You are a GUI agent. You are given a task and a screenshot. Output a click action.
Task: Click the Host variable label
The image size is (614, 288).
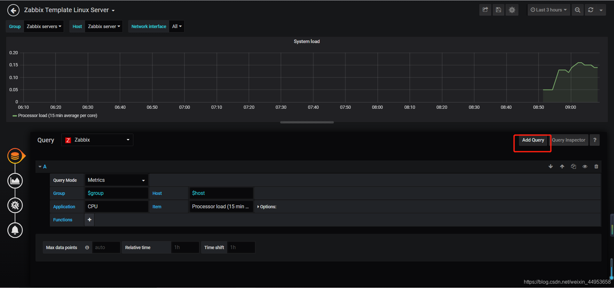pos(77,26)
